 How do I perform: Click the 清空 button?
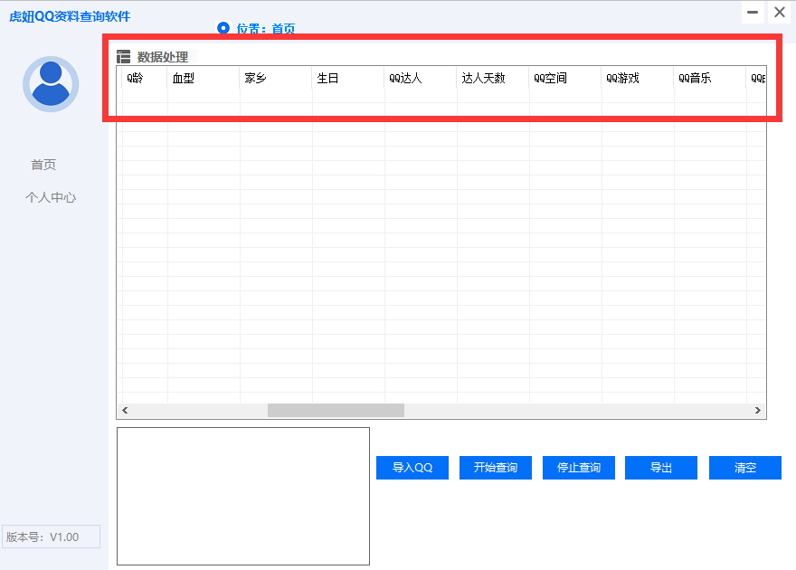tap(745, 468)
